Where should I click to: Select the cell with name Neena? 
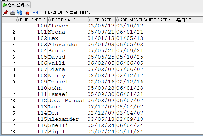(67, 32)
